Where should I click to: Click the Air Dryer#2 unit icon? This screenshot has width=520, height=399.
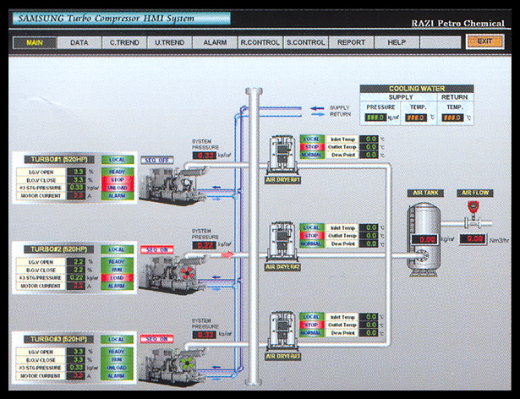tap(282, 243)
